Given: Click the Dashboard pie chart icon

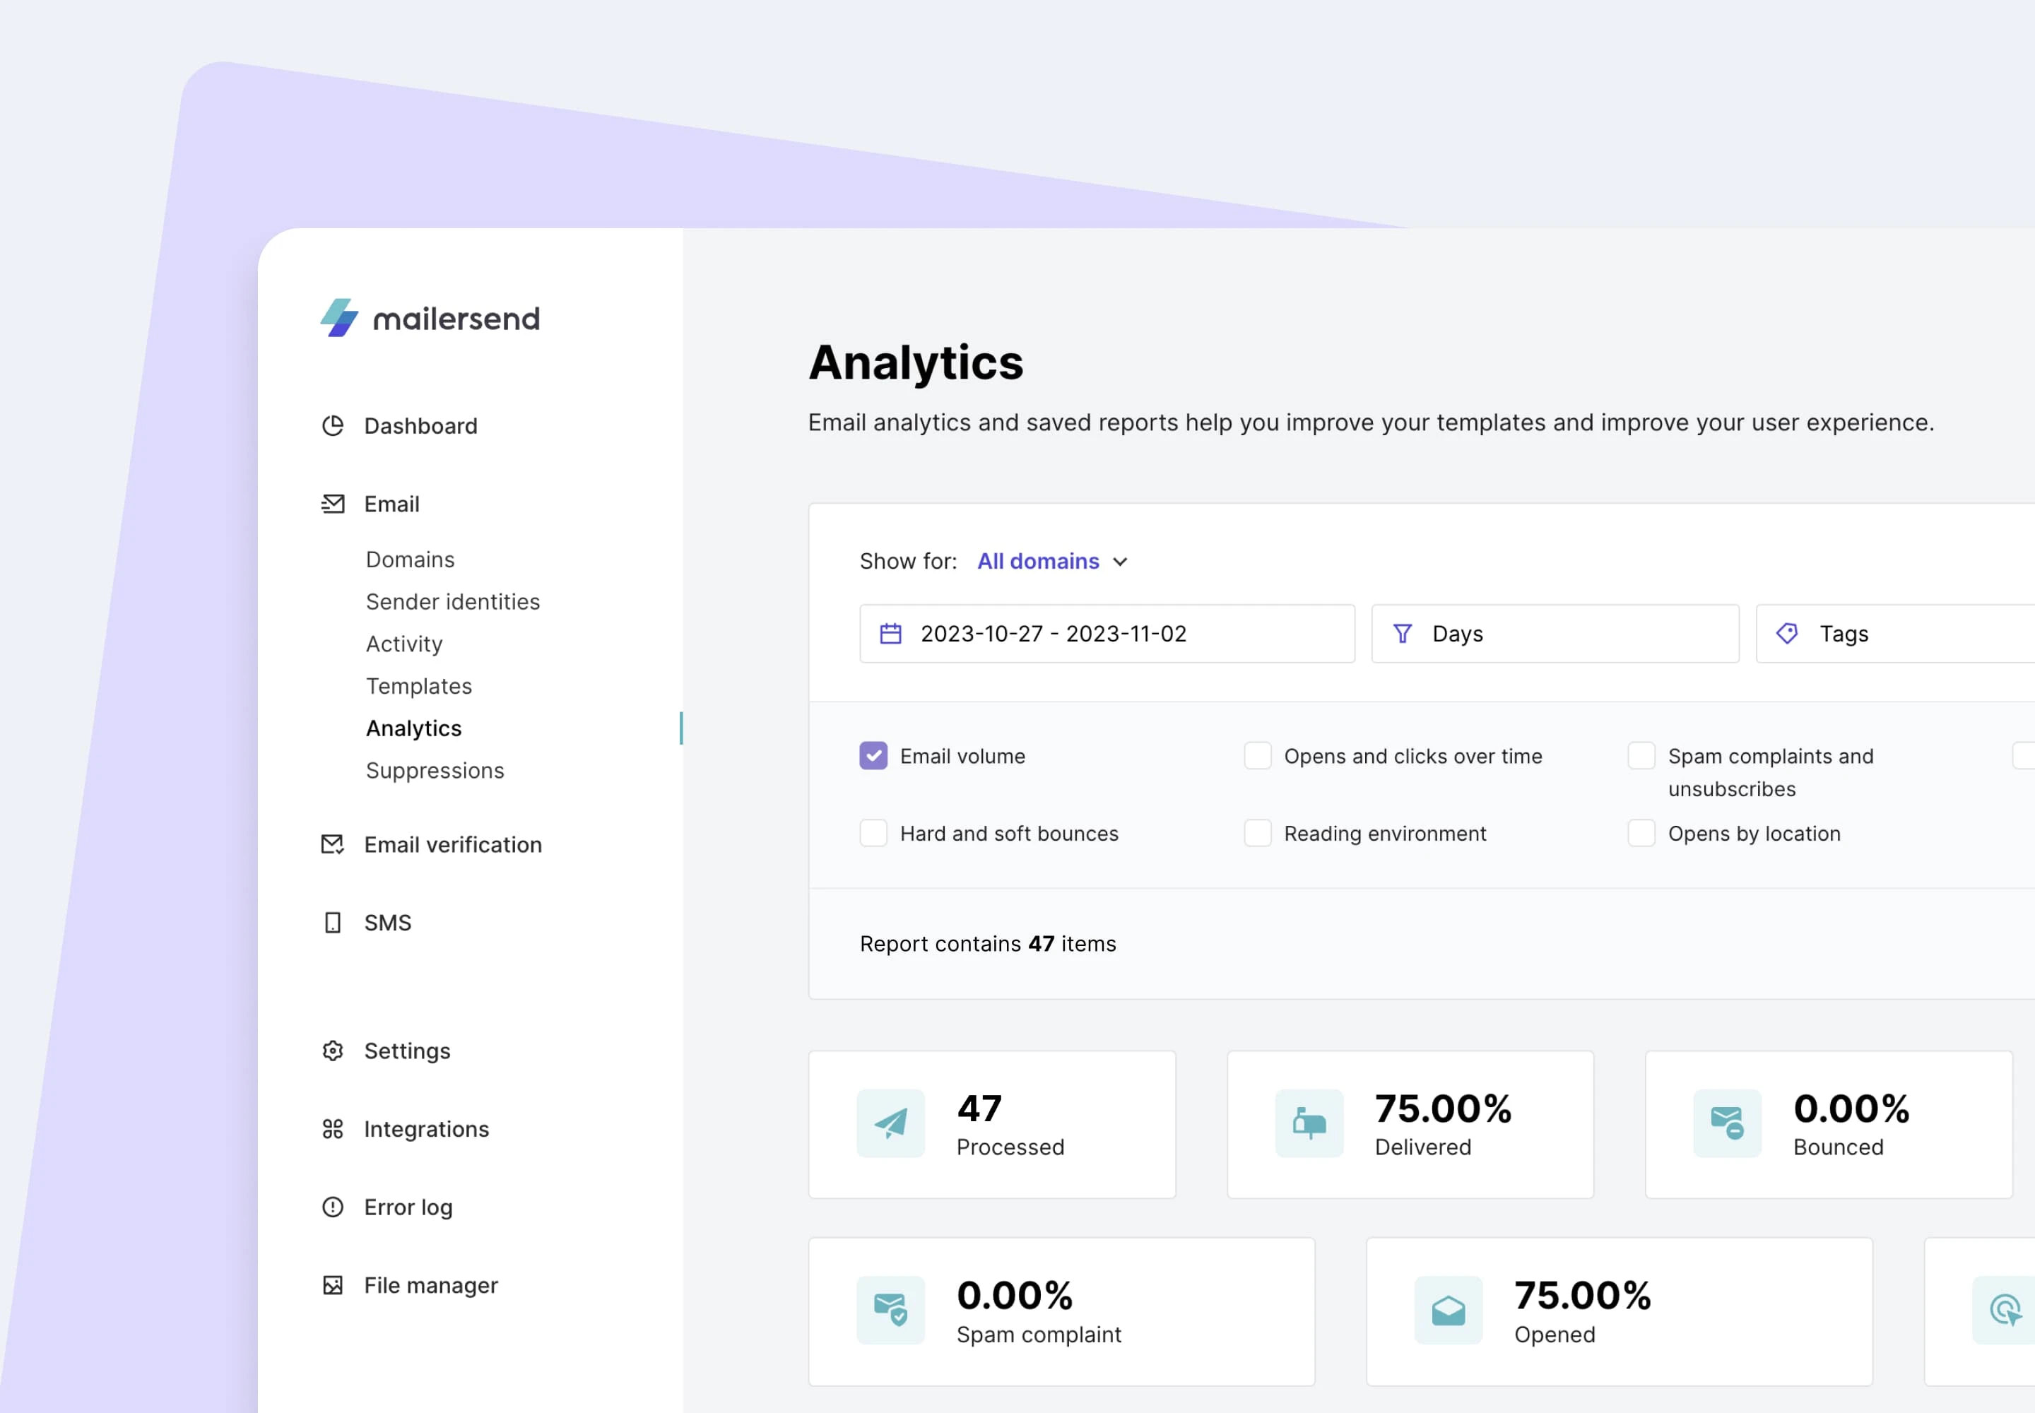Looking at the screenshot, I should point(333,426).
